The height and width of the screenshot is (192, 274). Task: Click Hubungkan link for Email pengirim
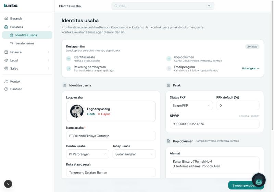(x=251, y=68)
